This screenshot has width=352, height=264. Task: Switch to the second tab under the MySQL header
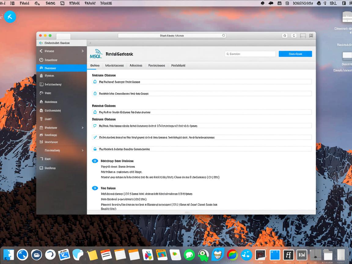coord(114,65)
